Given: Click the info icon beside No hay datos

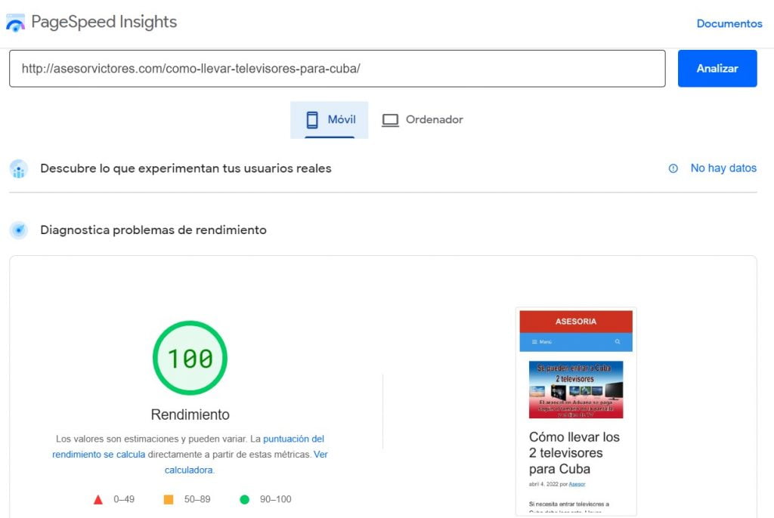Looking at the screenshot, I should (x=673, y=168).
